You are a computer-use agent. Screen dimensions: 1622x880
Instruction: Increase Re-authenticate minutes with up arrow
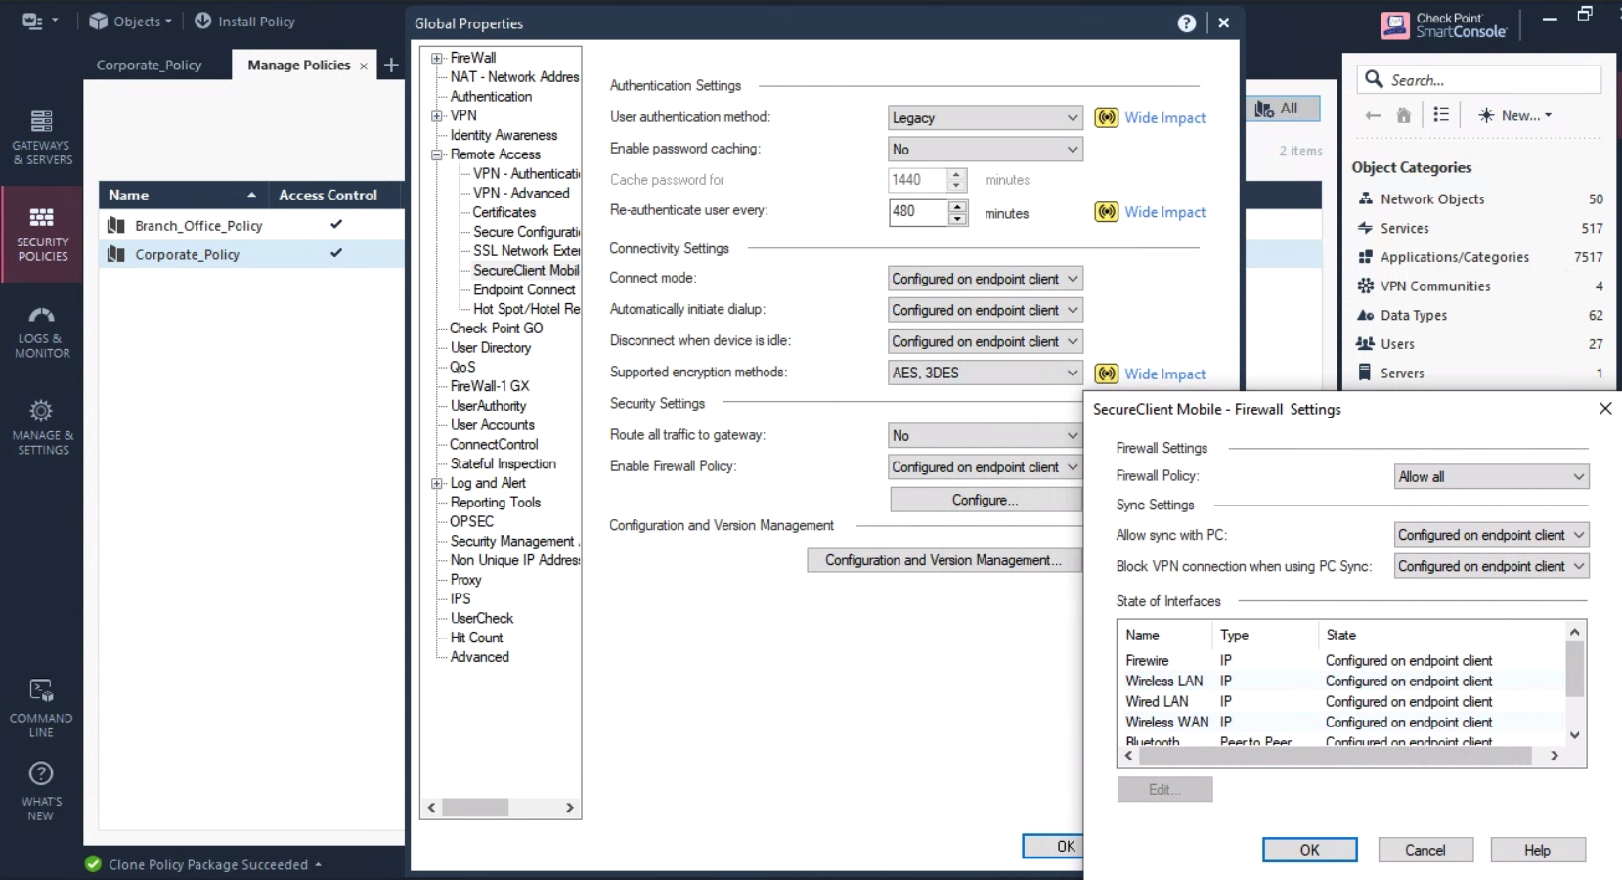(957, 206)
